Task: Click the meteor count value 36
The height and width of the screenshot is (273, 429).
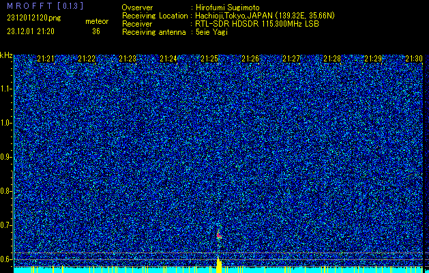Action: point(96,31)
